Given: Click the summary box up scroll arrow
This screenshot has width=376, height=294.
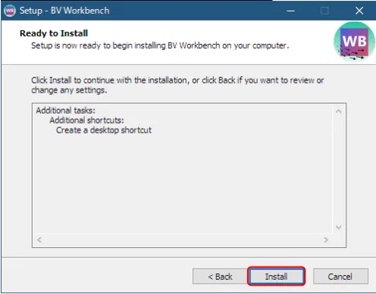Looking at the screenshot, I should click(339, 111).
